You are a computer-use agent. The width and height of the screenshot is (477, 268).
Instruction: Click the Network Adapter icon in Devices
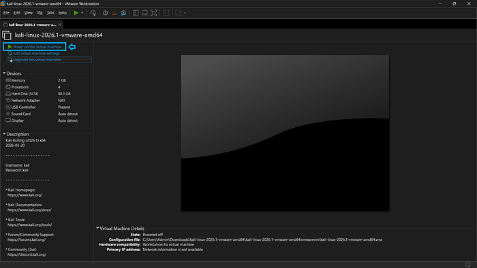(x=8, y=100)
